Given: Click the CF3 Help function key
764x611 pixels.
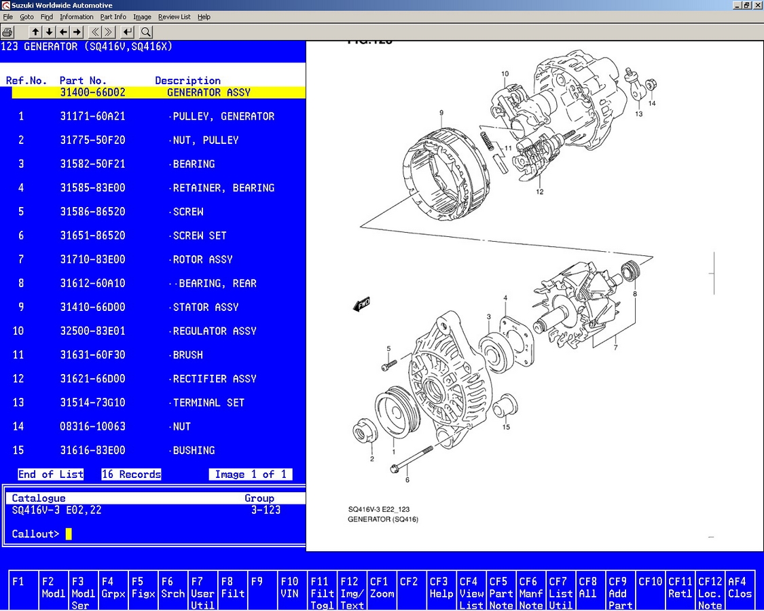Looking at the screenshot, I should 441,590.
